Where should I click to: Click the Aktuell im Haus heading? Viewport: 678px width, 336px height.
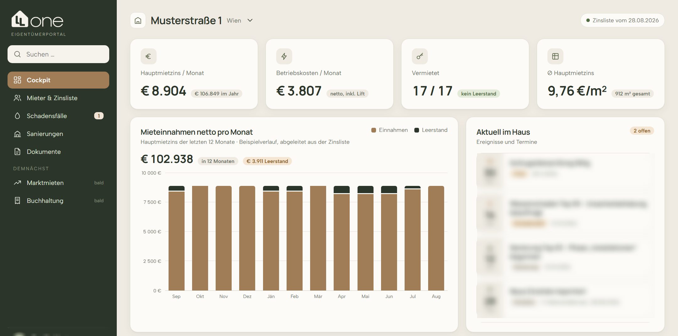[x=503, y=132]
